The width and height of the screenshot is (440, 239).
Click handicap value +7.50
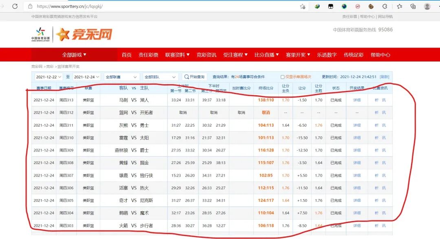(x=302, y=213)
